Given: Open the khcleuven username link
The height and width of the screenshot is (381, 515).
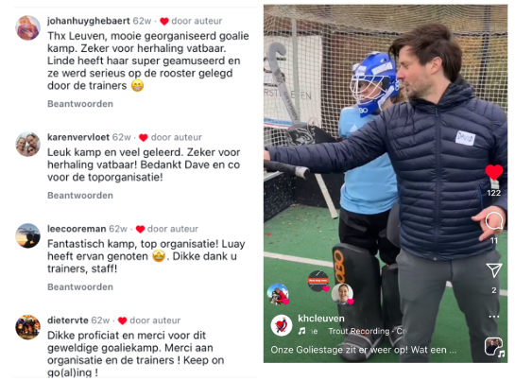Looking at the screenshot, I should tap(321, 319).
